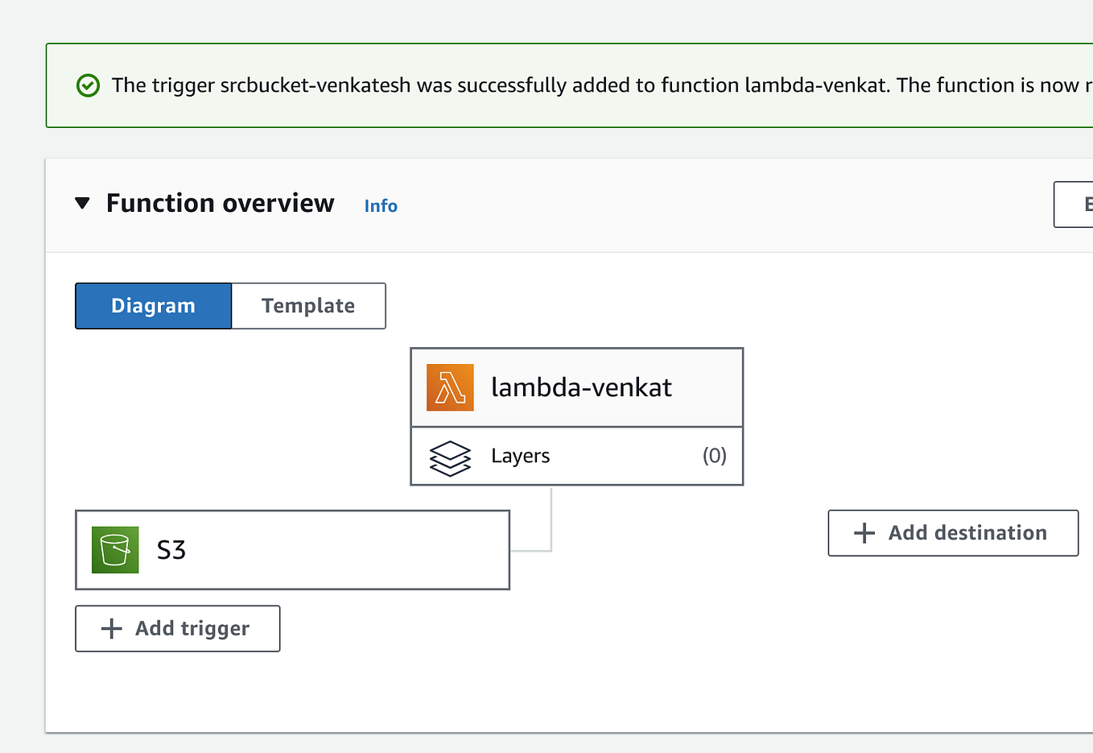Click the Layers count (0)
The image size is (1093, 753).
(x=714, y=456)
